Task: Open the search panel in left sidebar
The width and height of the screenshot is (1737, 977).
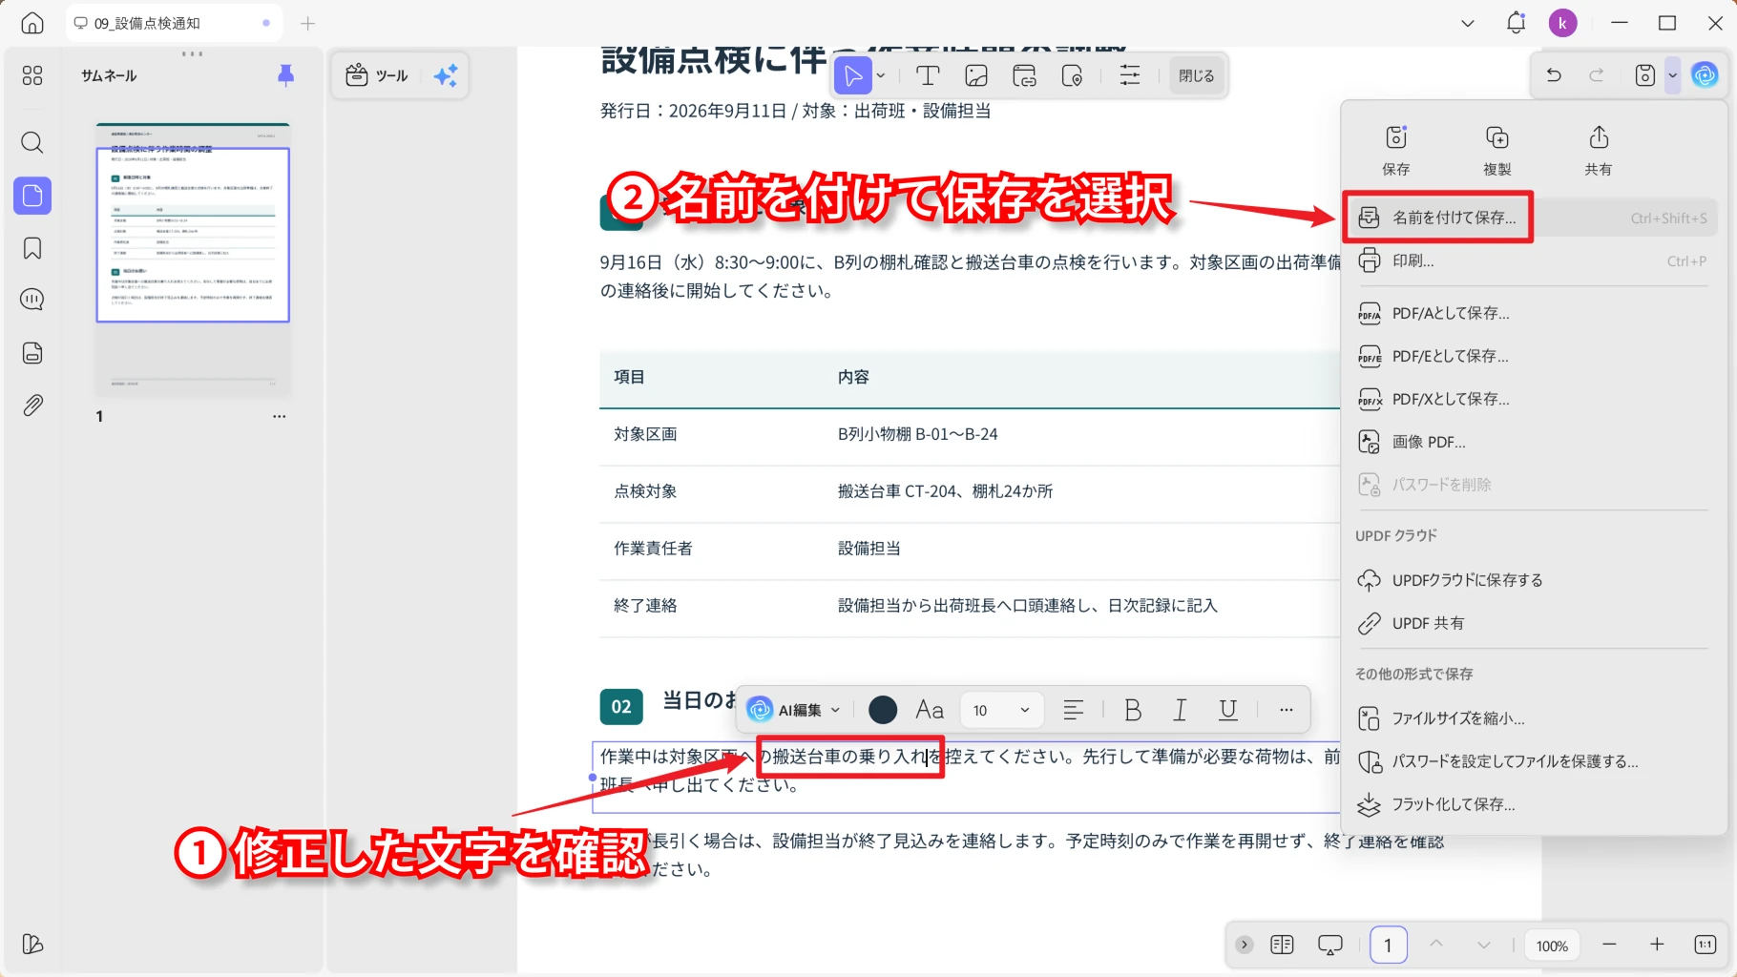Action: tap(32, 143)
